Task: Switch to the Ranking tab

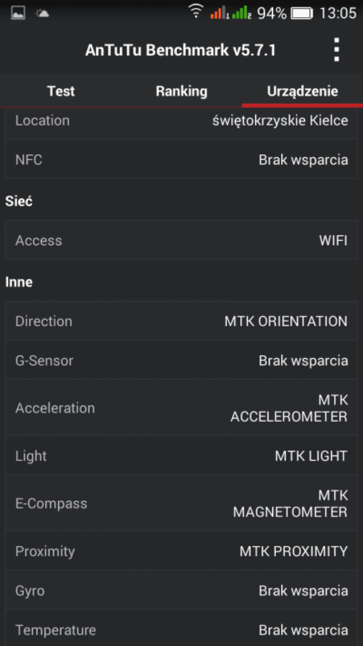Action: click(181, 92)
